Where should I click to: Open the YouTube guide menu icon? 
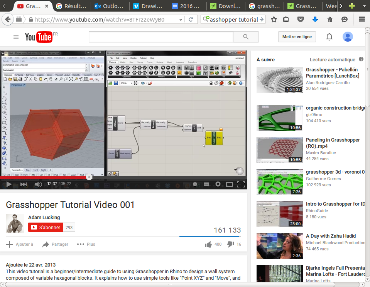16,37
